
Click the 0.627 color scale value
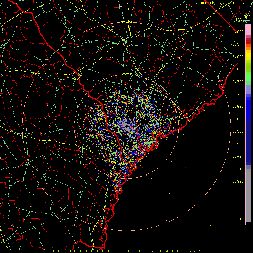click(238, 119)
